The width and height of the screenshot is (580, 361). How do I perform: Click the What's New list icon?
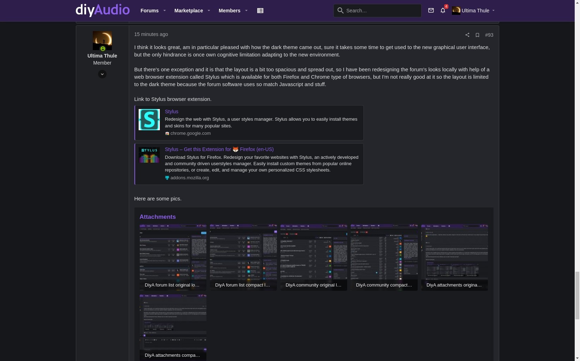tap(260, 11)
